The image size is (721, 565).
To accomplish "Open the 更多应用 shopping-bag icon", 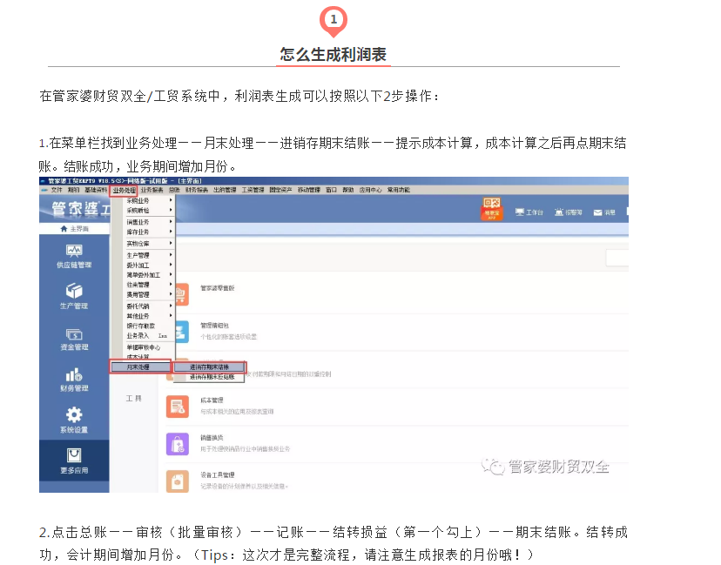I will tap(74, 455).
